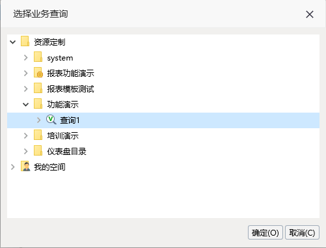Select the 培训演示 tree label
326x248 pixels.
click(x=63, y=135)
